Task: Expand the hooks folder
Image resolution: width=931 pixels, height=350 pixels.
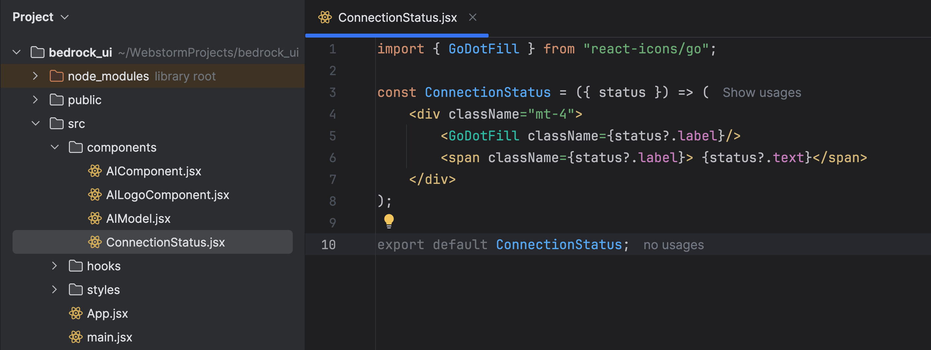Action: [54, 266]
